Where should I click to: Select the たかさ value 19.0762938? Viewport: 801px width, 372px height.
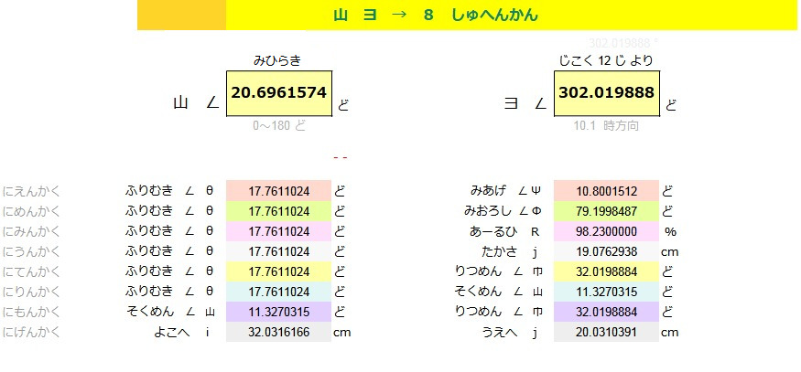pos(607,251)
